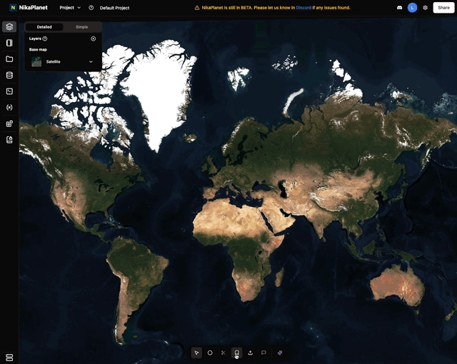Toggle the bottom-left stacked panel icon
457x364 pixels.
pos(9,358)
